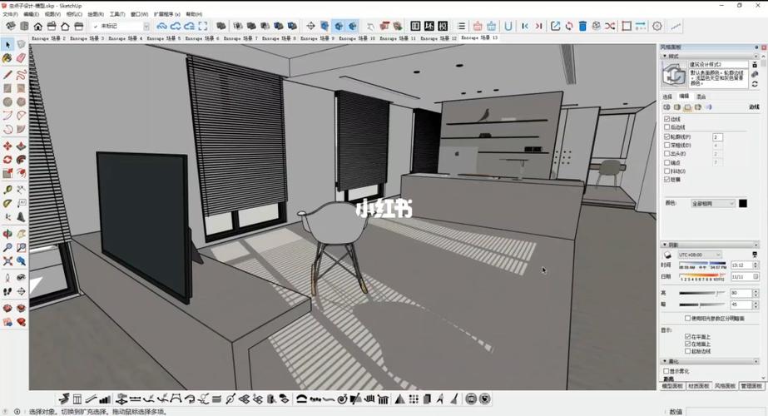
Task: Open face settings icon in style editor
Action: (x=677, y=106)
